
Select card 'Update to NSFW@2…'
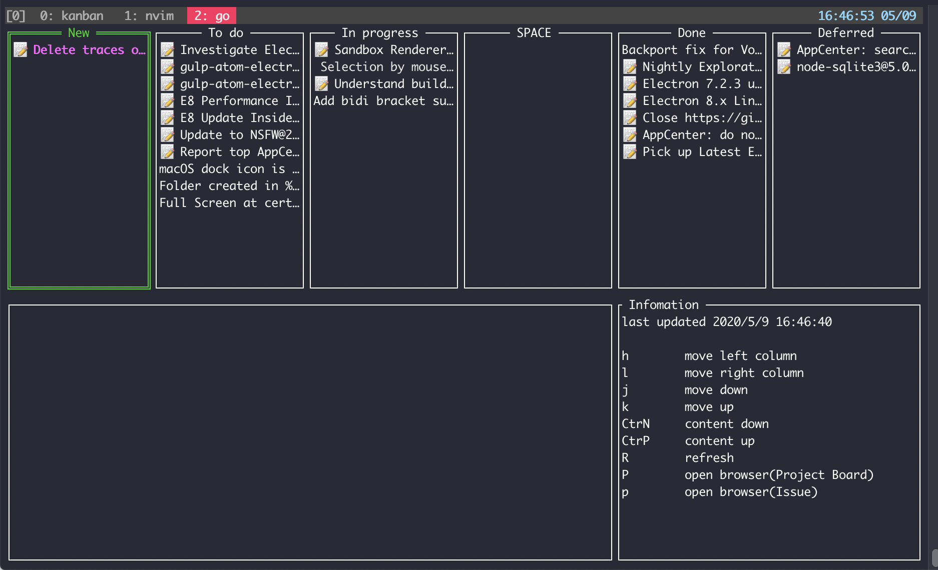pos(230,134)
